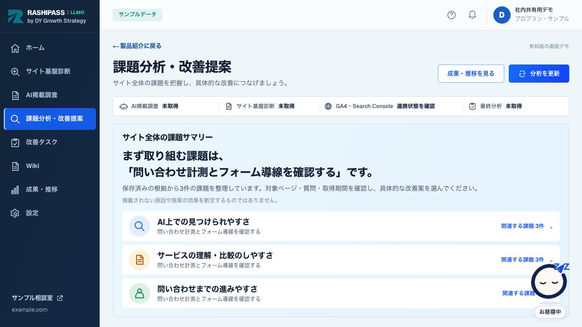Click the globe icon beside GA4・Search Console
This screenshot has height=327, width=582.
(328, 106)
